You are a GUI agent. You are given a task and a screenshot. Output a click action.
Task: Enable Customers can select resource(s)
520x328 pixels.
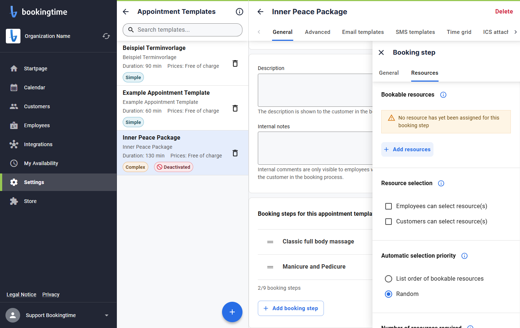pyautogui.click(x=389, y=222)
